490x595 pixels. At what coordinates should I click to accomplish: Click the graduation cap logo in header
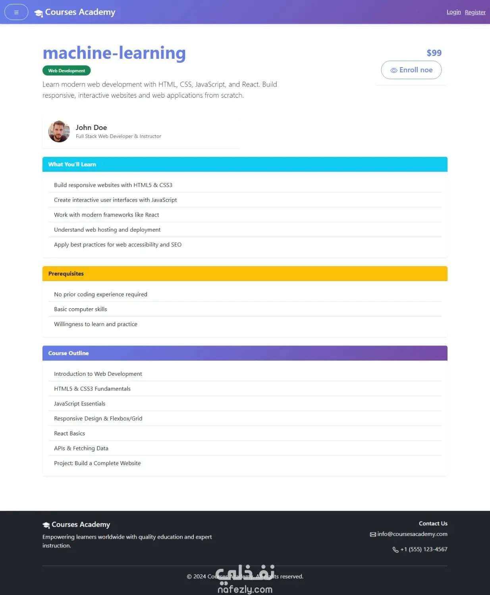(39, 13)
